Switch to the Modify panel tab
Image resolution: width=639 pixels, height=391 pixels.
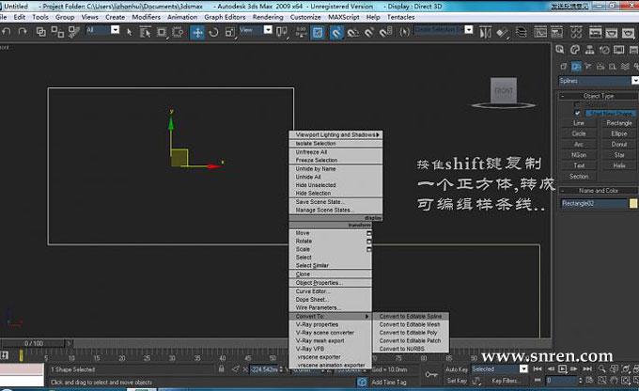coord(575,50)
